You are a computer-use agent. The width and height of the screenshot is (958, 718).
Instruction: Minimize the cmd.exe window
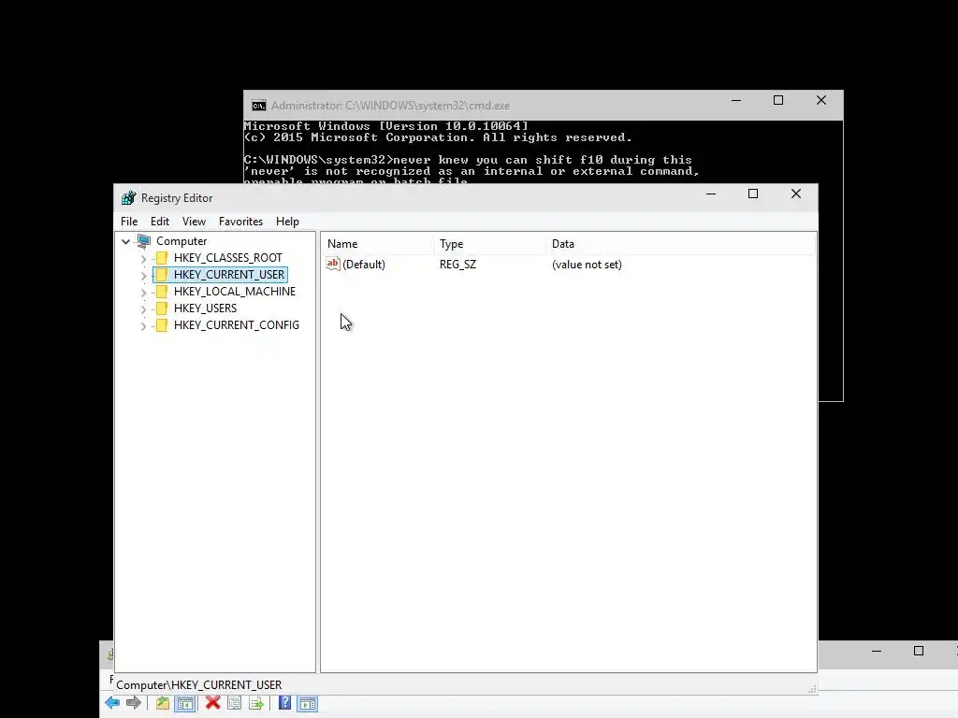[736, 100]
